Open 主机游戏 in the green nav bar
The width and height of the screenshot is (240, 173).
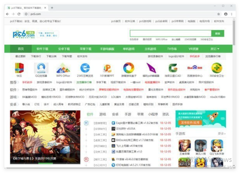[150, 49]
